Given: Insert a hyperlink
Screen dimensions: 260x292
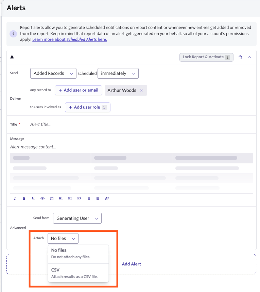Looking at the screenshot, I should (107, 198).
